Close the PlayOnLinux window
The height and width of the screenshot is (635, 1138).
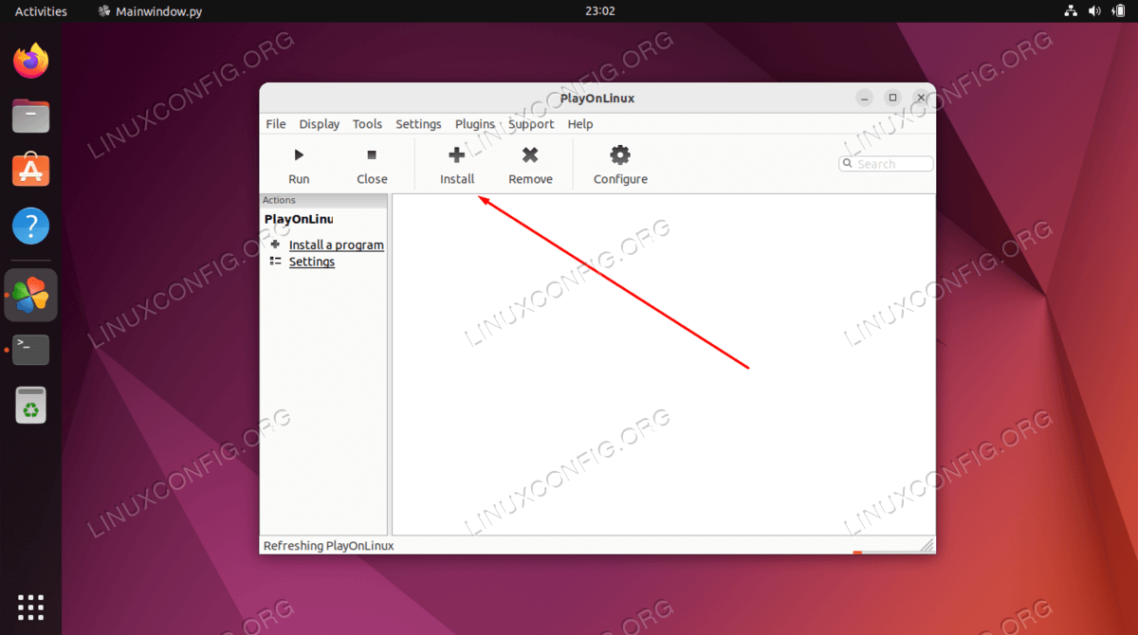pos(921,98)
